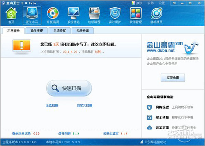Minimize the 金山卫士 window
The image size is (205, 146).
tap(182, 3)
